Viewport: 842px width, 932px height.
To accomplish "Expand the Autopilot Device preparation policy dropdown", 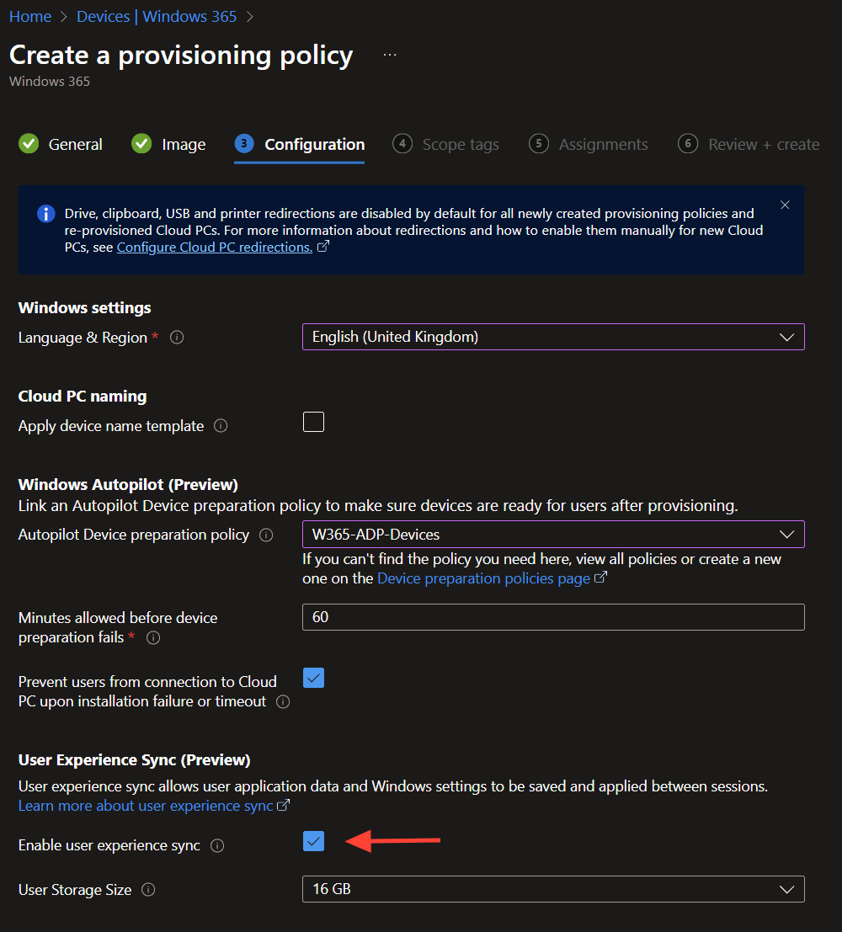I will pos(552,535).
